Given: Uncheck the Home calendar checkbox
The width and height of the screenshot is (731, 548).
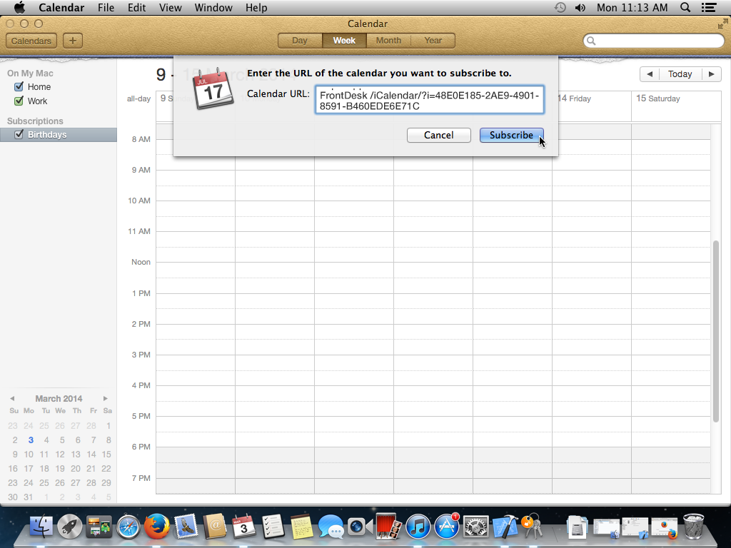Looking at the screenshot, I should pos(19,86).
